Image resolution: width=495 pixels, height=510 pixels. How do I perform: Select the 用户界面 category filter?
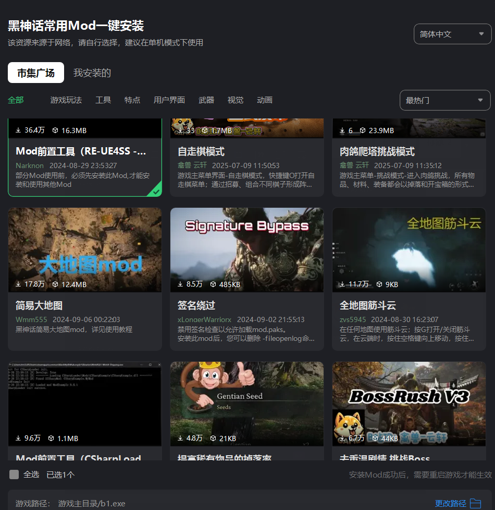coord(169,100)
